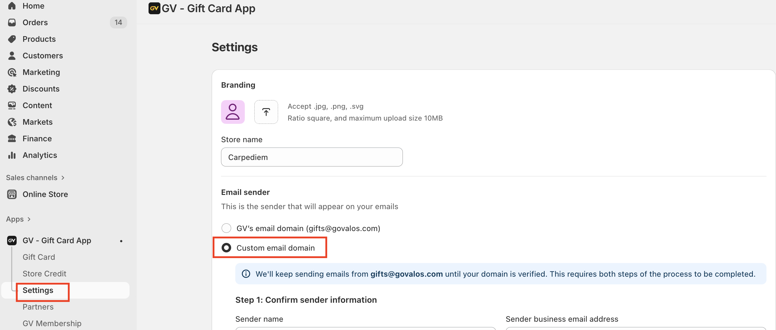Click the upload logo arrow button

[266, 112]
